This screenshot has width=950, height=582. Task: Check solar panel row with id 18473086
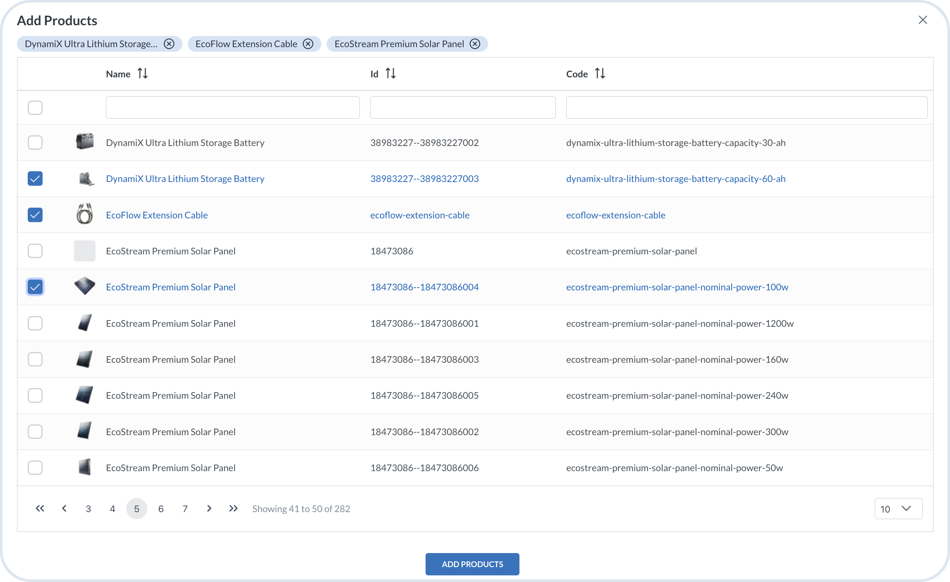pyautogui.click(x=35, y=251)
